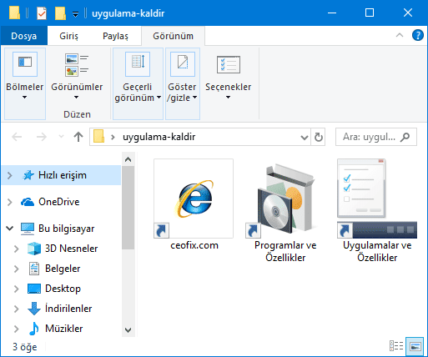Click the Properties icon in quick access toolbar
428x357 pixels.
click(x=42, y=13)
